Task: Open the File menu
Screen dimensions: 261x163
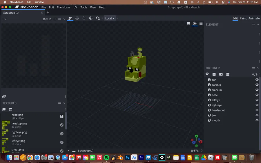Action: click(43, 7)
